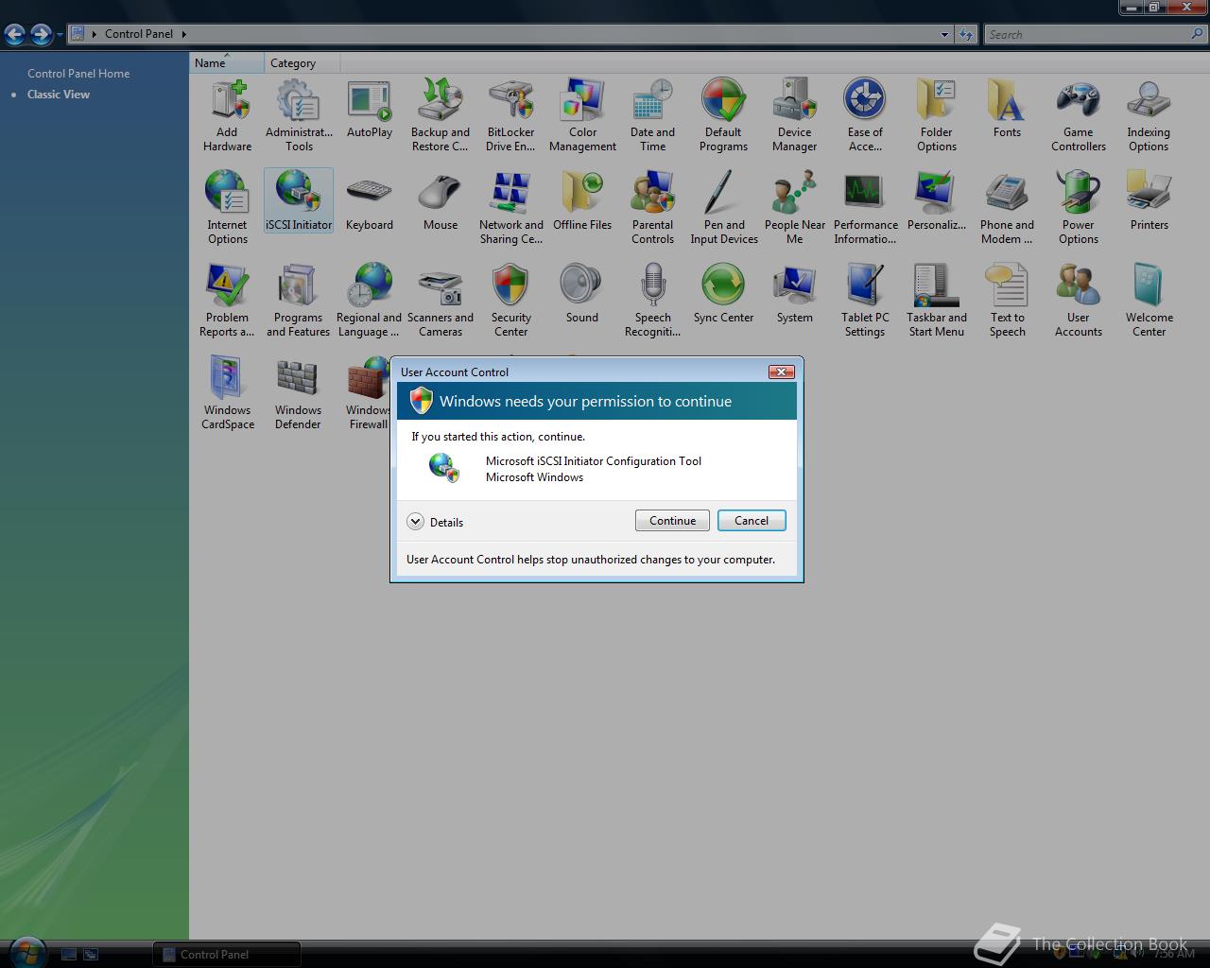Select Control Panel taskbar button

coord(227,954)
